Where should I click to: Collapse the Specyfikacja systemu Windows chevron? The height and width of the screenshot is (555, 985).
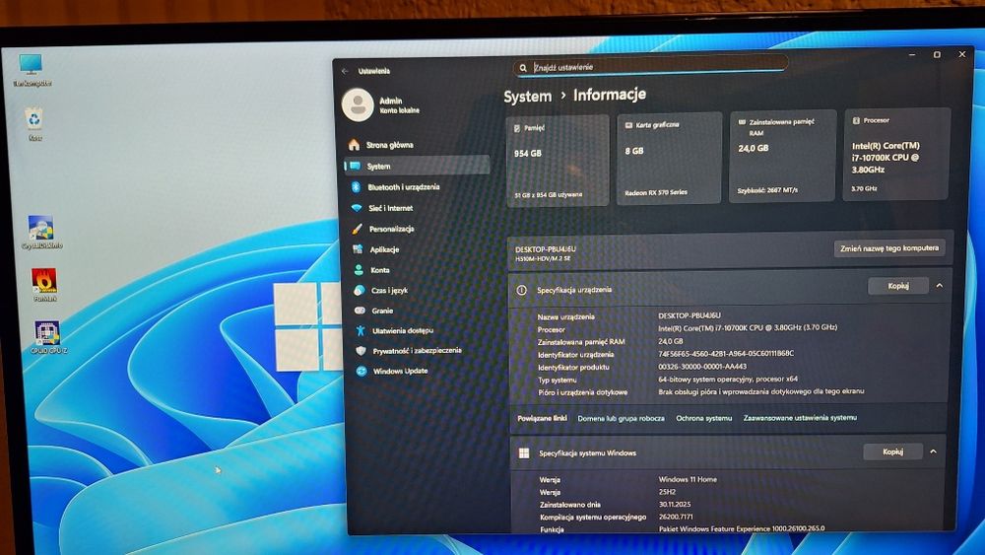pyautogui.click(x=933, y=451)
